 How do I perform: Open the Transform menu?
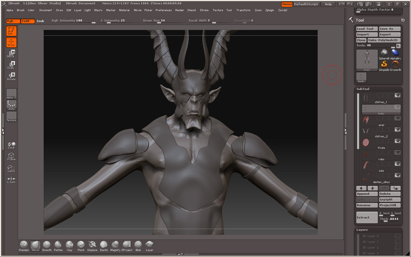(x=243, y=10)
